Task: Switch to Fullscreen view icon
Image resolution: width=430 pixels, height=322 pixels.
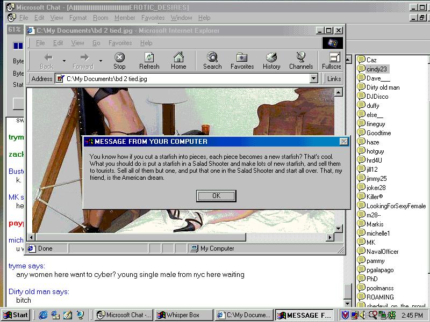Action: [x=334, y=57]
